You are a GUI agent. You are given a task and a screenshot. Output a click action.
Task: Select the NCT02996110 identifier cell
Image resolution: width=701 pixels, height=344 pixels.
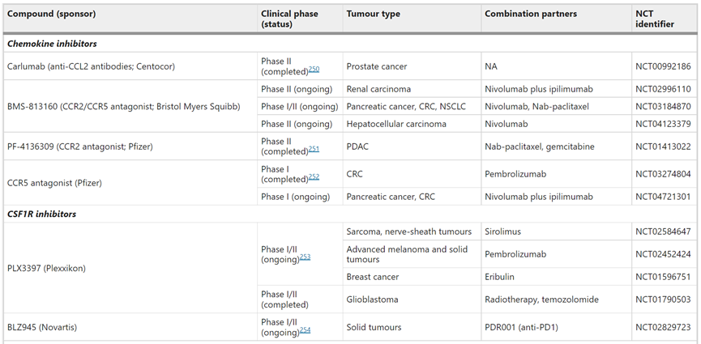tap(665, 89)
